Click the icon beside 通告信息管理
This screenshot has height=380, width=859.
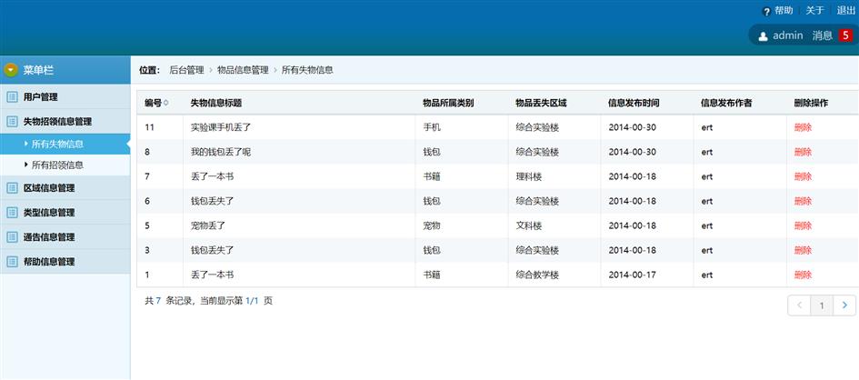coord(12,237)
